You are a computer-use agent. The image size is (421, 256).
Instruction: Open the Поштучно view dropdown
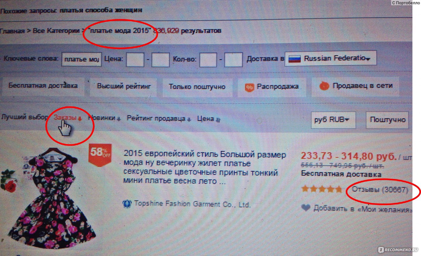387,120
